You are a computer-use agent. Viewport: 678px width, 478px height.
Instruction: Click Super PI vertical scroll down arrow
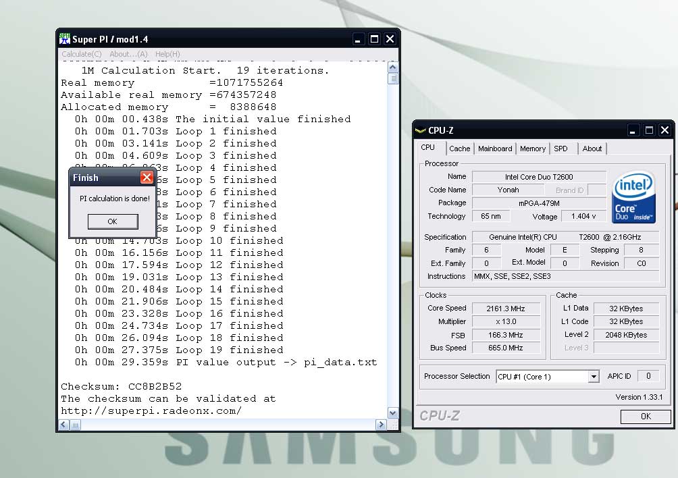pos(392,413)
